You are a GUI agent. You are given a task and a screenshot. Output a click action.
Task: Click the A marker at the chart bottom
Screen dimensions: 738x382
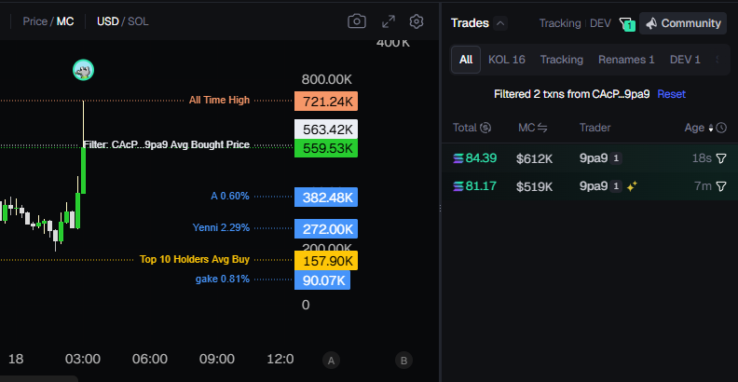331,361
